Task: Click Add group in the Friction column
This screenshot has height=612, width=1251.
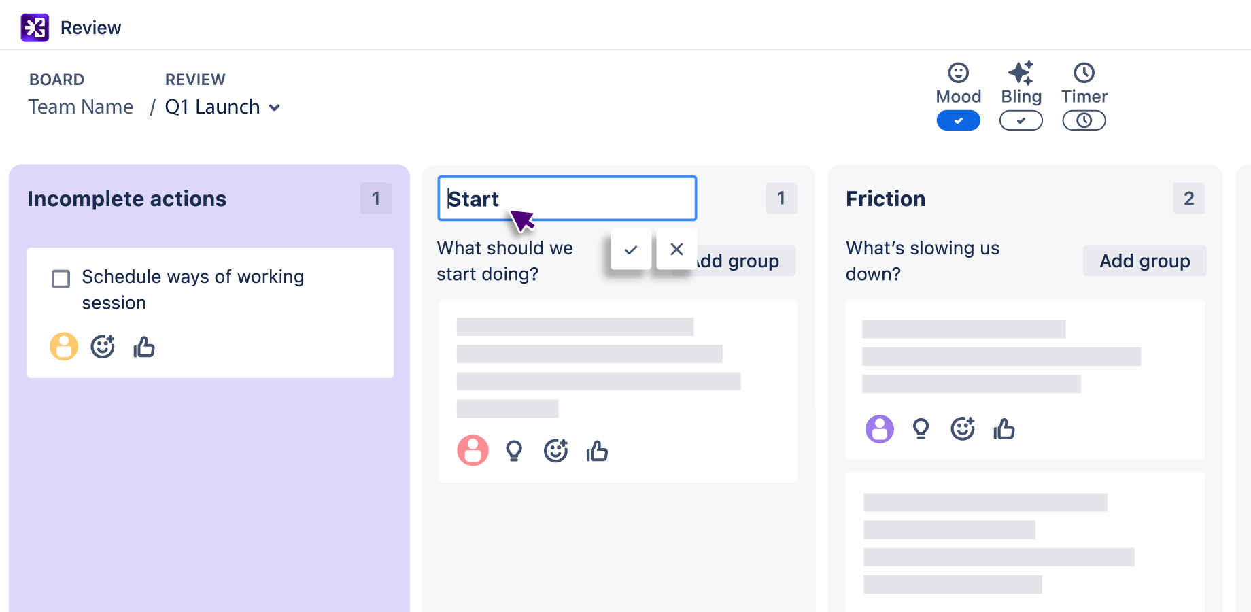Action: tap(1144, 261)
